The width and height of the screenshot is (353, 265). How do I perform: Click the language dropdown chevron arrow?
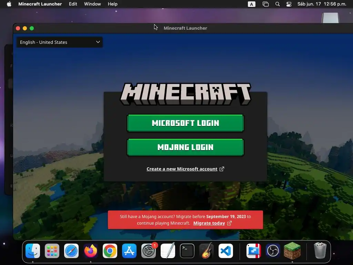[98, 42]
